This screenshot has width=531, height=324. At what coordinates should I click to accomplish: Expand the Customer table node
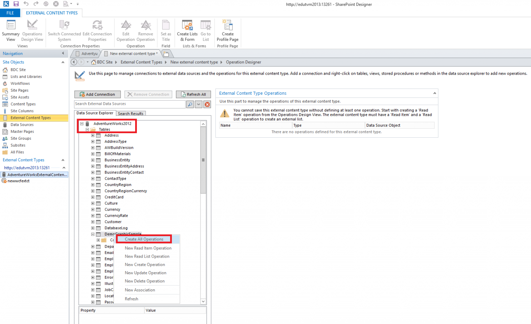[x=93, y=222]
